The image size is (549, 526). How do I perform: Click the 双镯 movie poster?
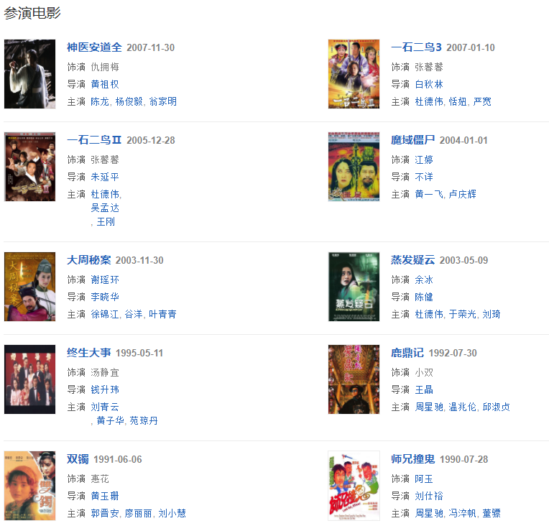[29, 486]
